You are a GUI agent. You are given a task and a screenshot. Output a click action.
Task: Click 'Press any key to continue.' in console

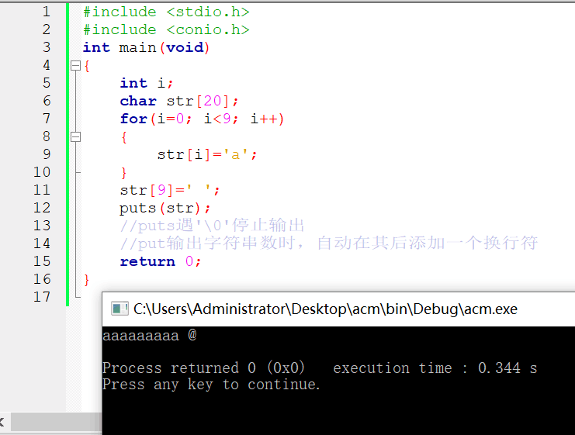pos(212,385)
